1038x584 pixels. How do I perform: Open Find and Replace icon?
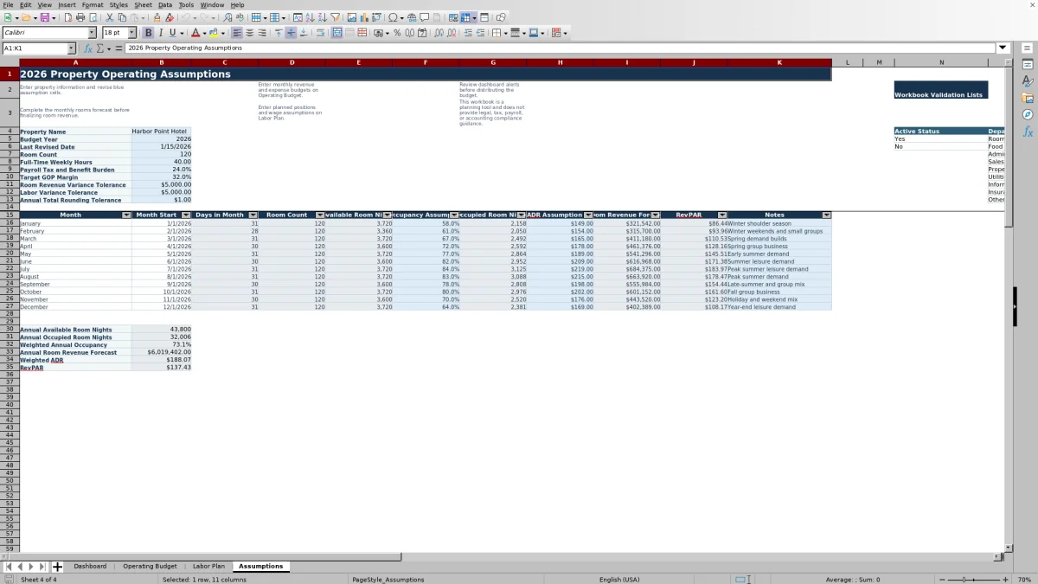(227, 17)
